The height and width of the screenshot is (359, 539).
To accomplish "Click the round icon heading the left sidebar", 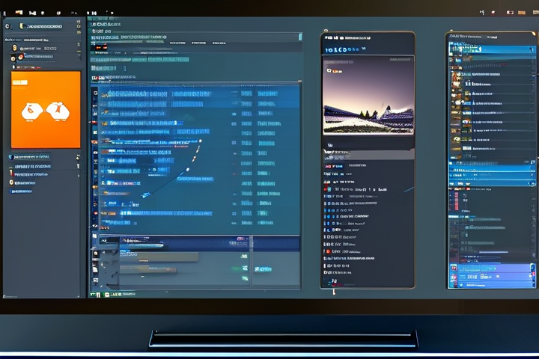I will [x=7, y=26].
